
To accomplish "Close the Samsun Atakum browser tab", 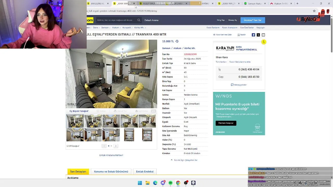I will [x=265, y=3].
